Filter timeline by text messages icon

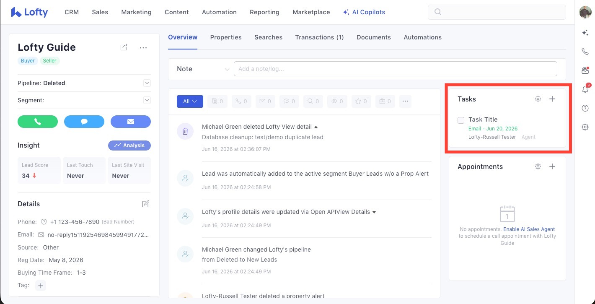click(290, 101)
